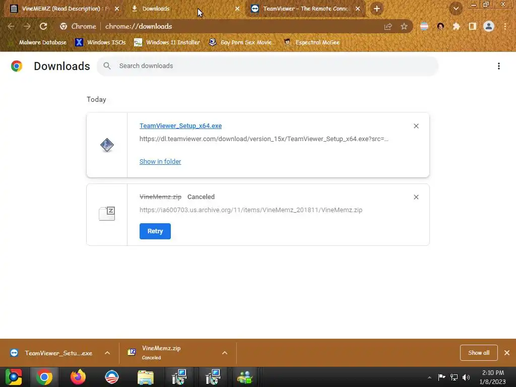Image resolution: width=516 pixels, height=387 pixels.
Task: Go forward with the forward arrow
Action: [27, 26]
